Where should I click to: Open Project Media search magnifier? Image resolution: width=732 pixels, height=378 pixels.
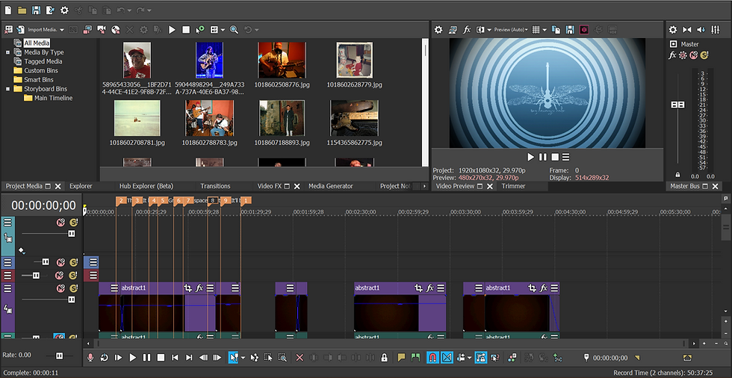[234, 30]
